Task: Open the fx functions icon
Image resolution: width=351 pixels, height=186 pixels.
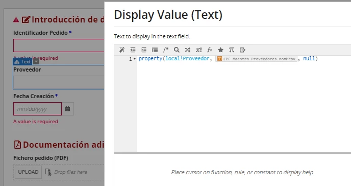Action: tap(210, 50)
